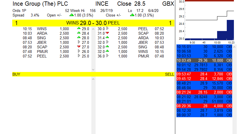Click the trades list scroll up arrow

click(234, 47)
